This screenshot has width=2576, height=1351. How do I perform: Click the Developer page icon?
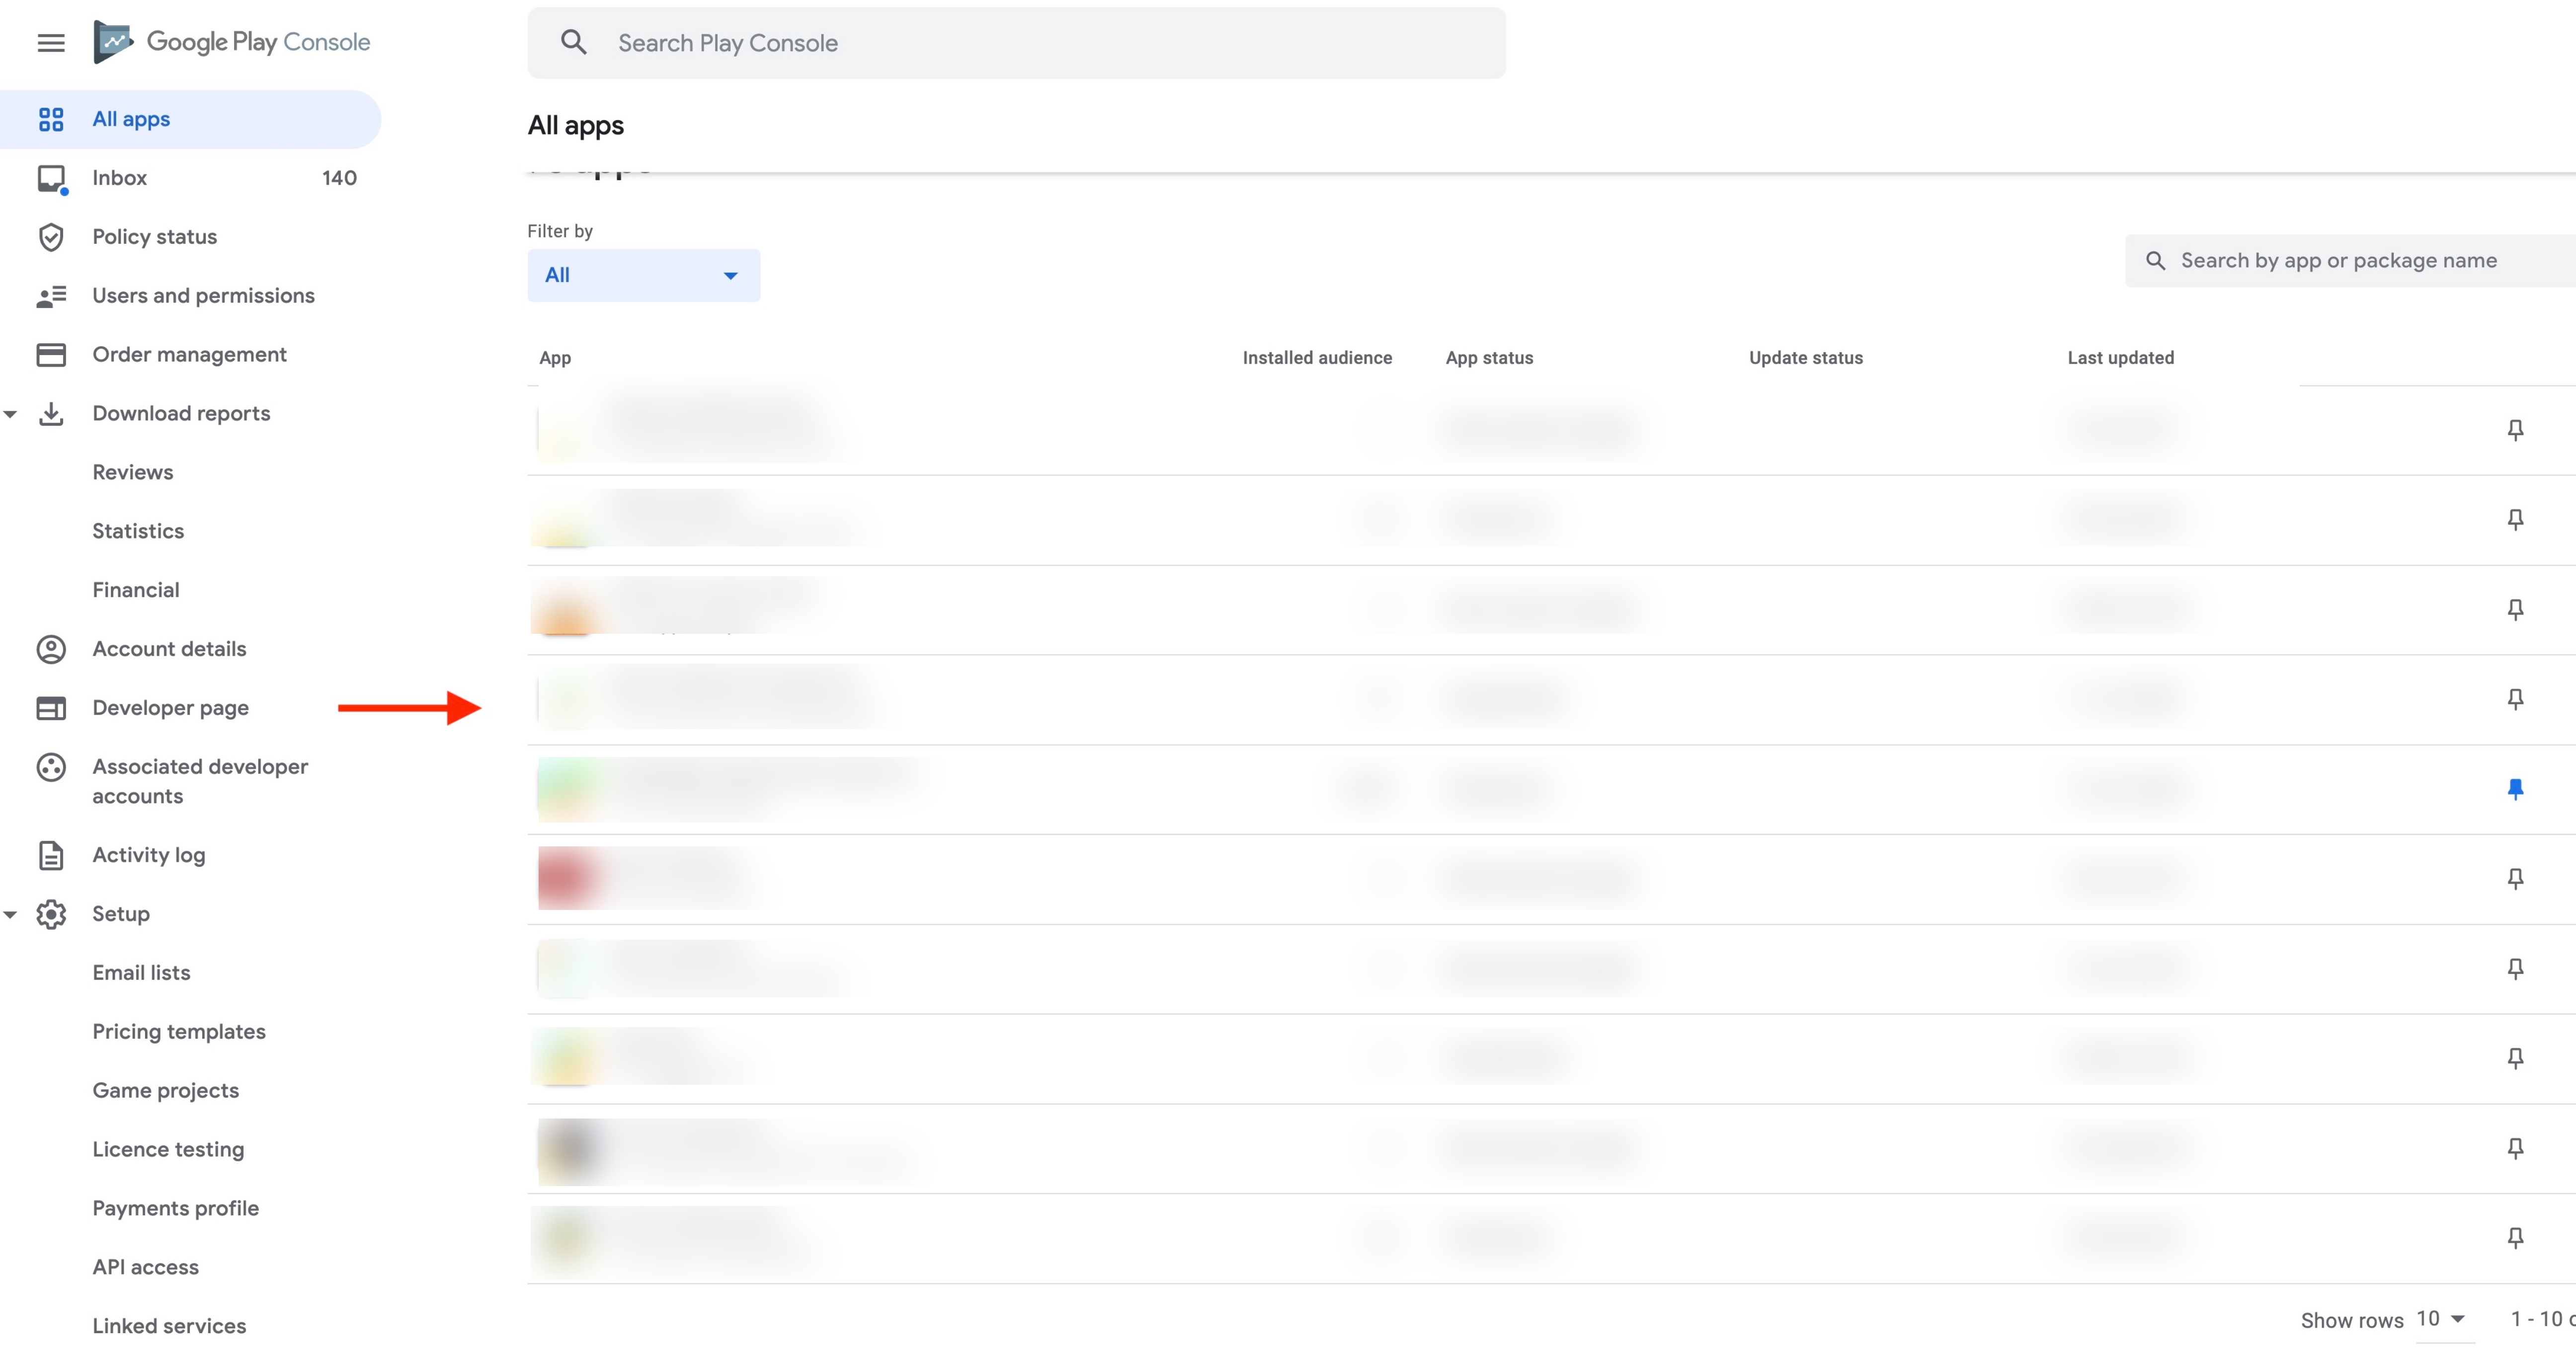(51, 708)
